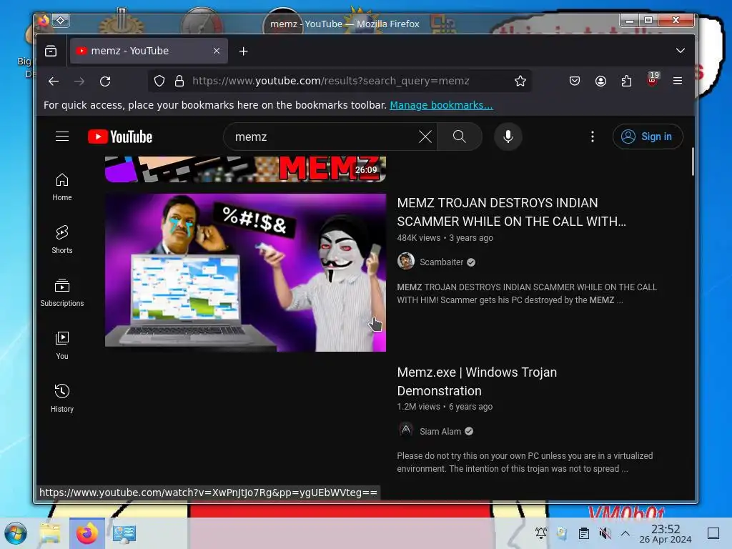Click Firefox icon in taskbar
Screen dimensions: 732x549
pos(87,533)
